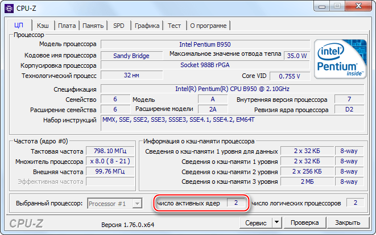This screenshot has height=235, width=376.
Task: Click the Внутренняя версия процессора value 7
Action: (349, 99)
